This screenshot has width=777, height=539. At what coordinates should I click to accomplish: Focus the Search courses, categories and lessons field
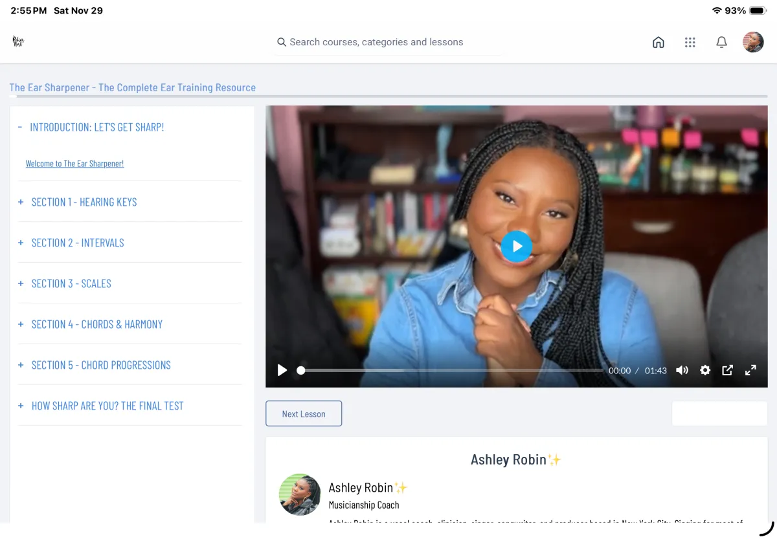[388, 42]
